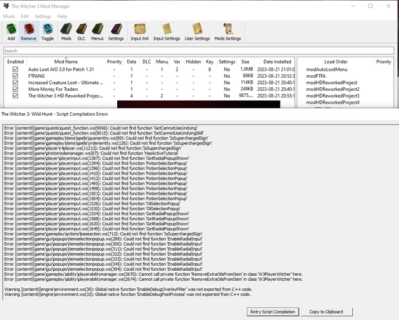Select modHDReworkedProject2 in Load Order
The image size is (399, 320).
point(332,89)
